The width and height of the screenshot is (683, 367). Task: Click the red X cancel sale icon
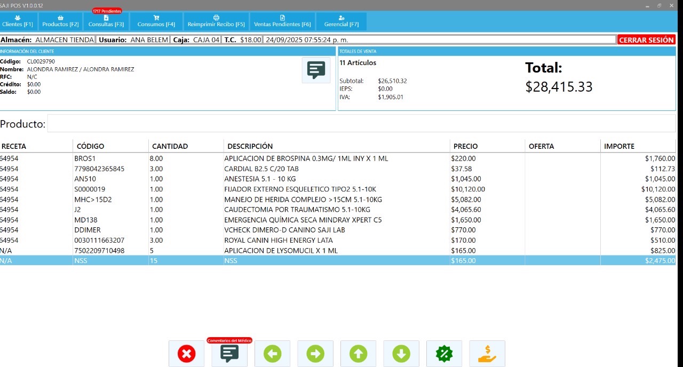[x=186, y=353]
